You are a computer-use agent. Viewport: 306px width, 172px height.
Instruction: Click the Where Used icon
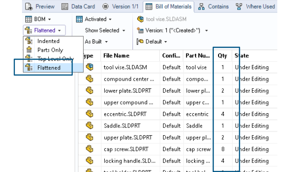pos(239,7)
